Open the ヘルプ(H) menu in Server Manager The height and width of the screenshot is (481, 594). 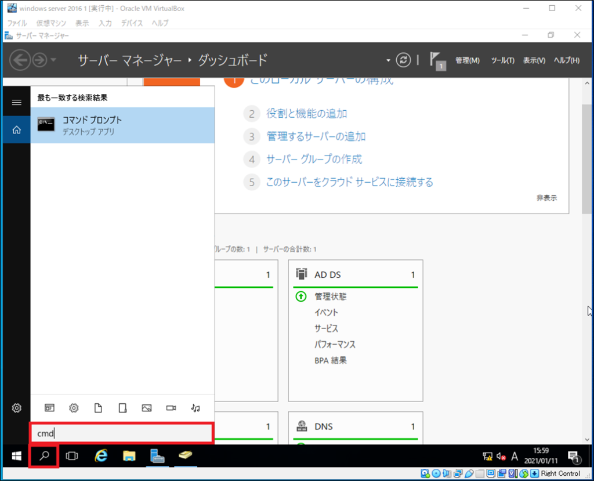coord(566,60)
